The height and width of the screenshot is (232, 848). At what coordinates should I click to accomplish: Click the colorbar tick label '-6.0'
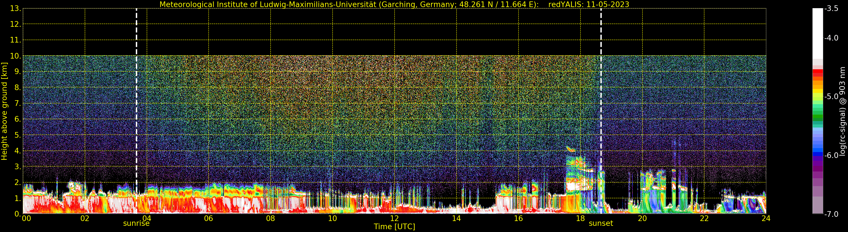(831, 155)
